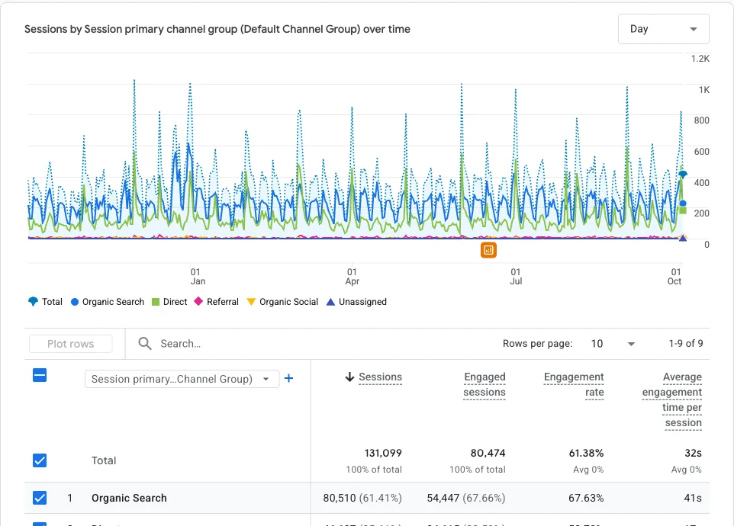Sort by Engaged sessions column header
This screenshot has height=526, width=734.
click(x=485, y=384)
